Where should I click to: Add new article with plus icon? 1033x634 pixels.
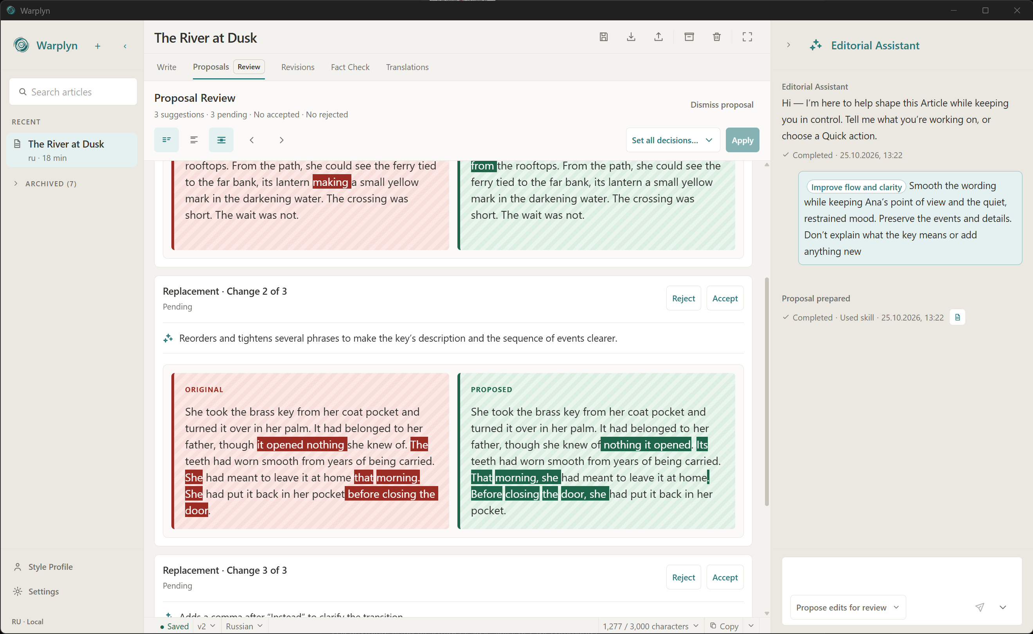click(x=98, y=46)
